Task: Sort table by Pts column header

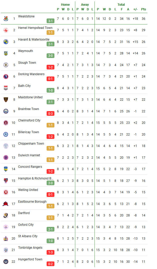Action: click(144, 9)
